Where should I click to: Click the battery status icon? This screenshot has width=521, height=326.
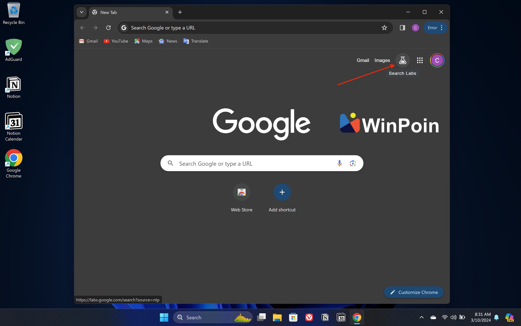tap(462, 317)
